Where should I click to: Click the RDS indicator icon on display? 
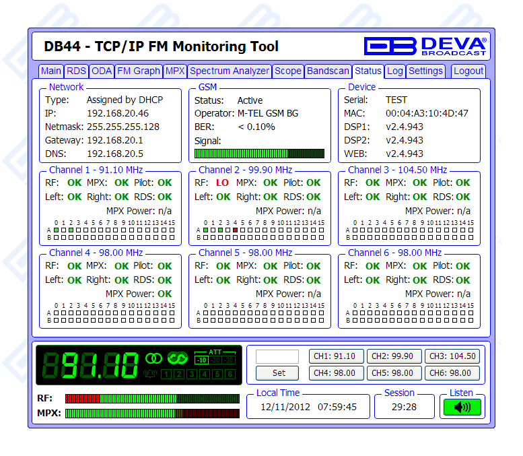[x=178, y=358]
